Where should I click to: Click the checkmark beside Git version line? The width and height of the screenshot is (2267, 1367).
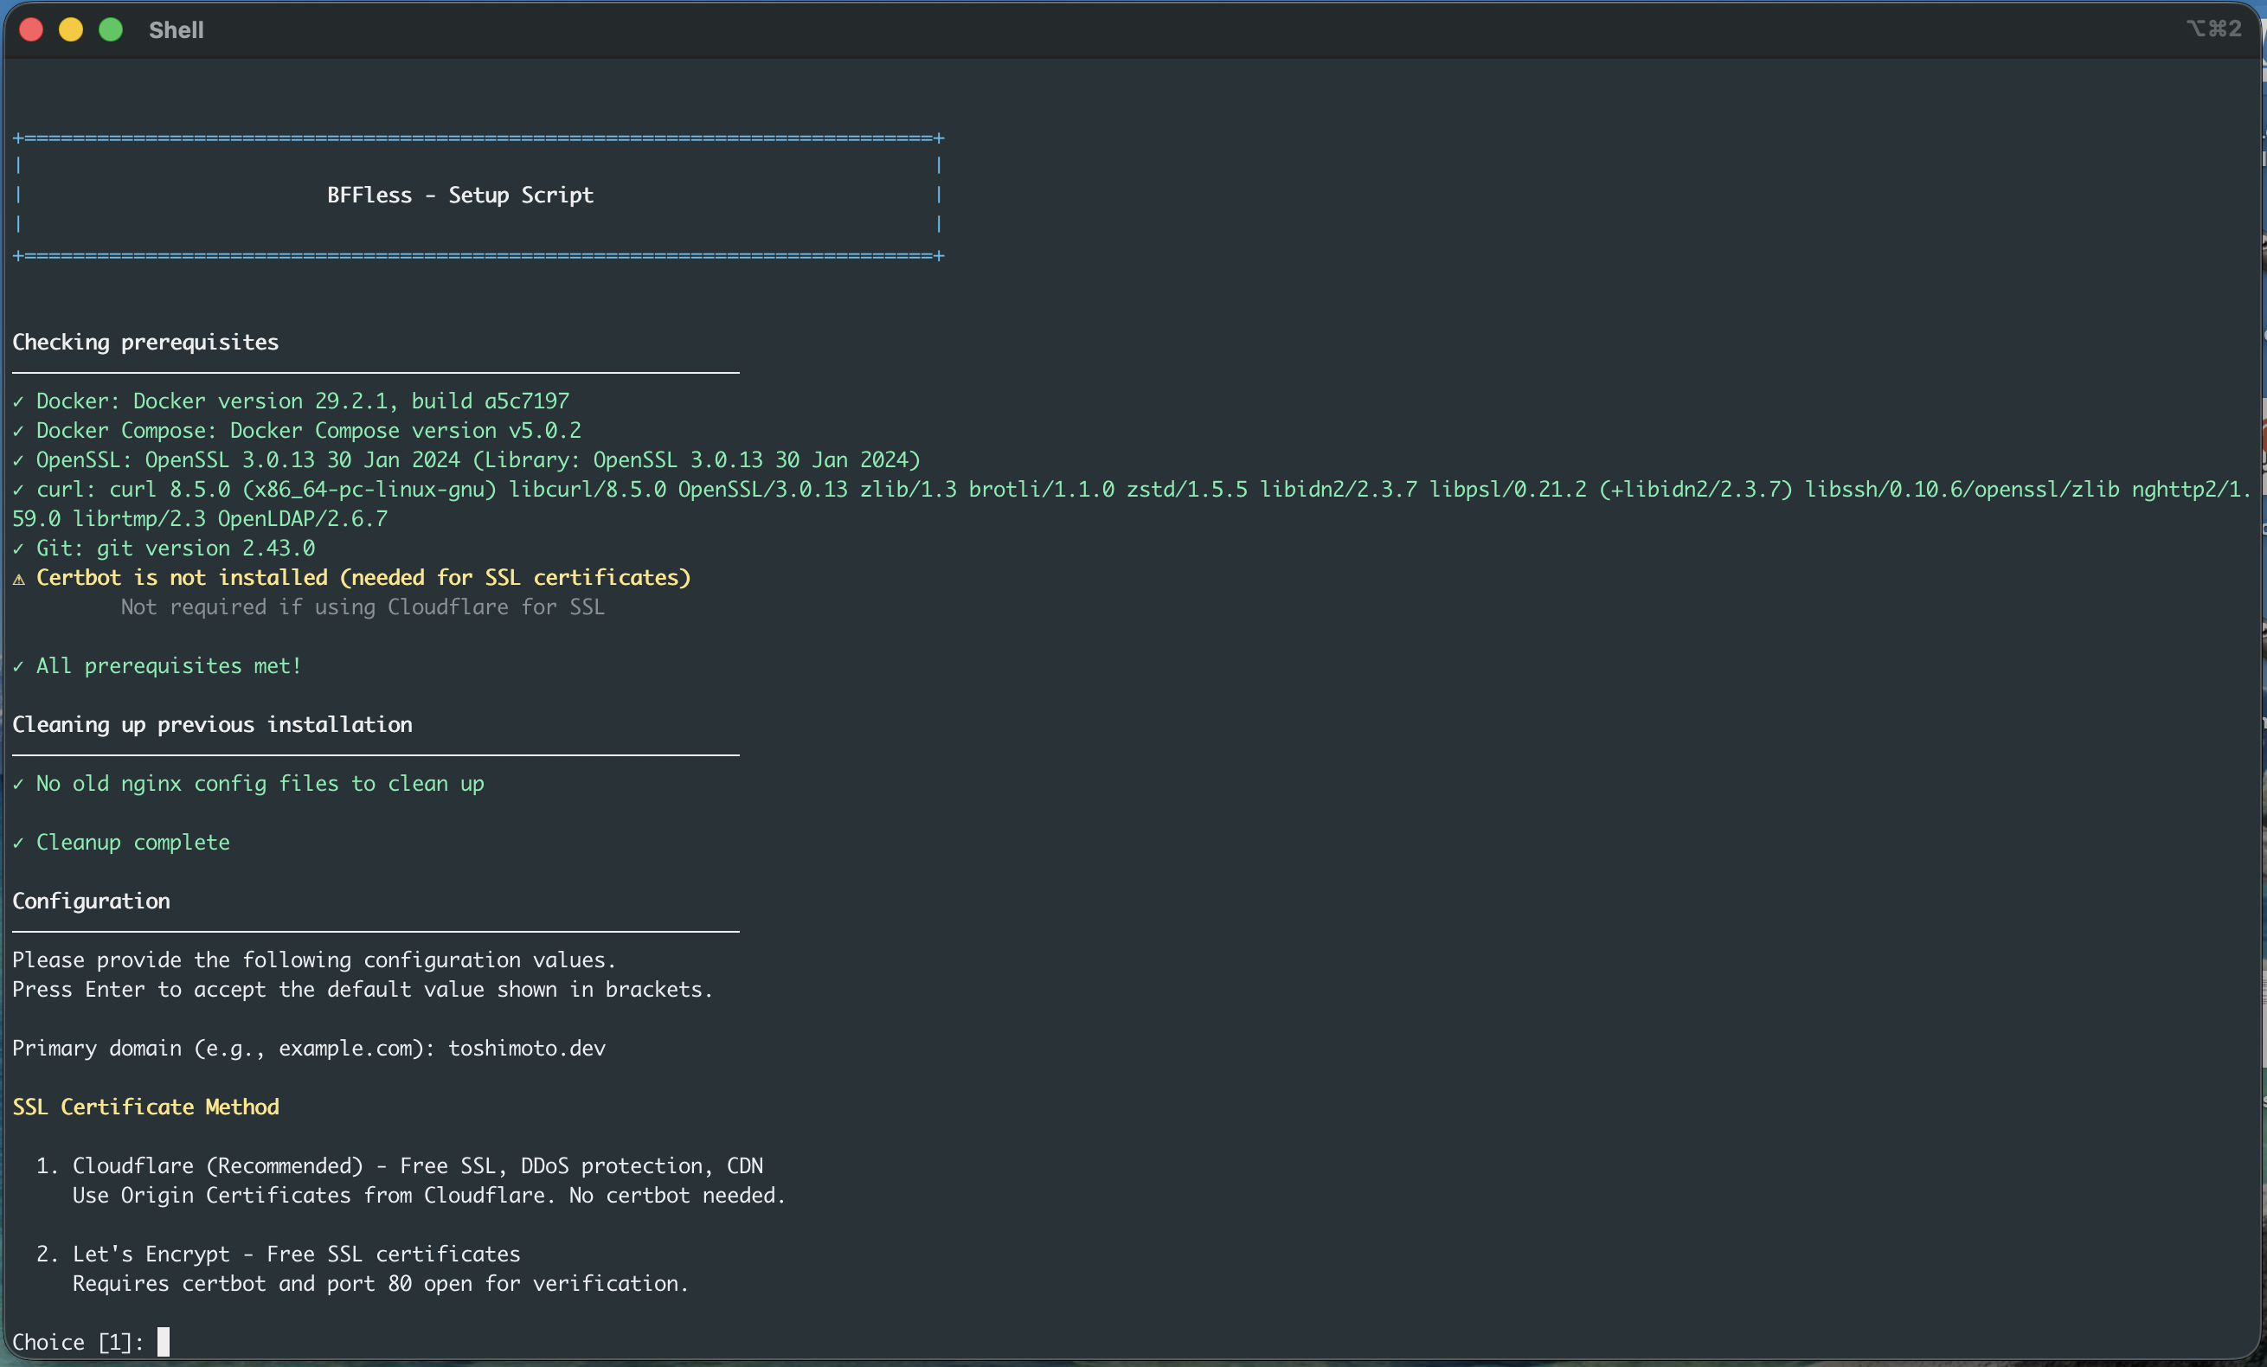[18, 549]
